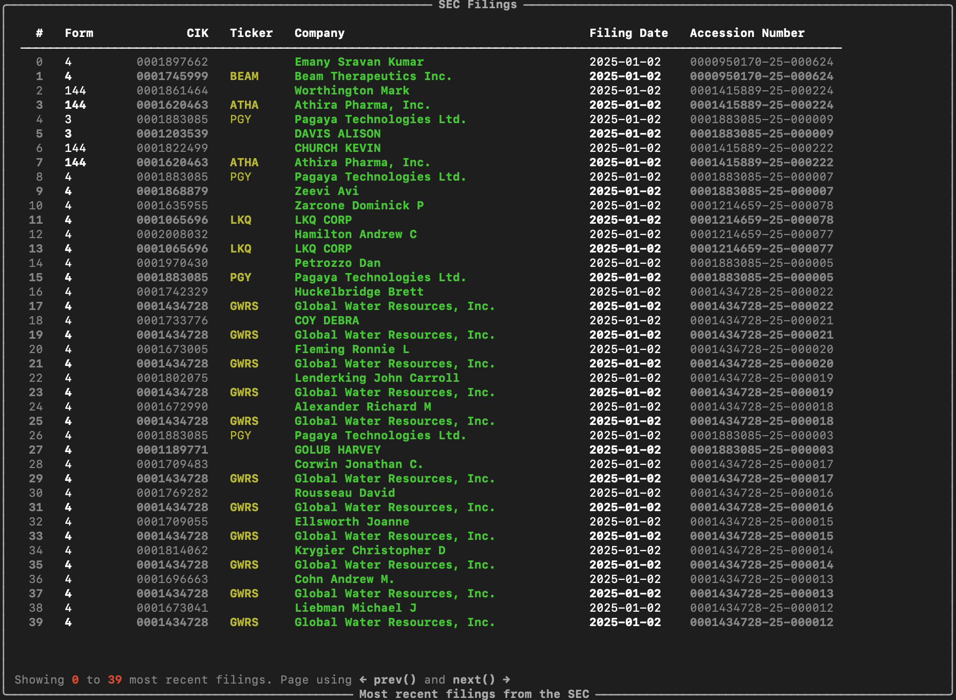The width and height of the screenshot is (956, 700).
Task: Click CIK 0001970430
Action: (172, 263)
